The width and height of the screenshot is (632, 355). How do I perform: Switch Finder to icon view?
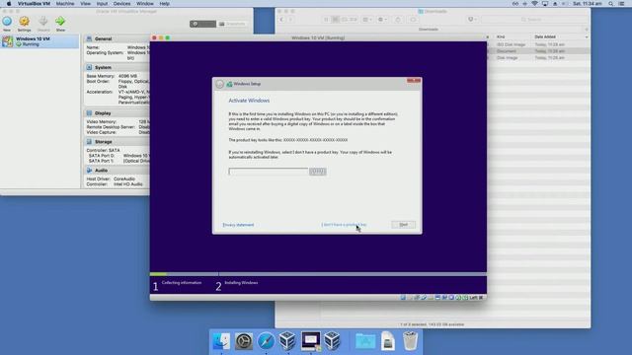[x=327, y=20]
